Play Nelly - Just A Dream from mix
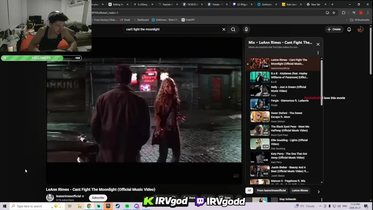The height and width of the screenshot is (210, 373). coord(283,91)
